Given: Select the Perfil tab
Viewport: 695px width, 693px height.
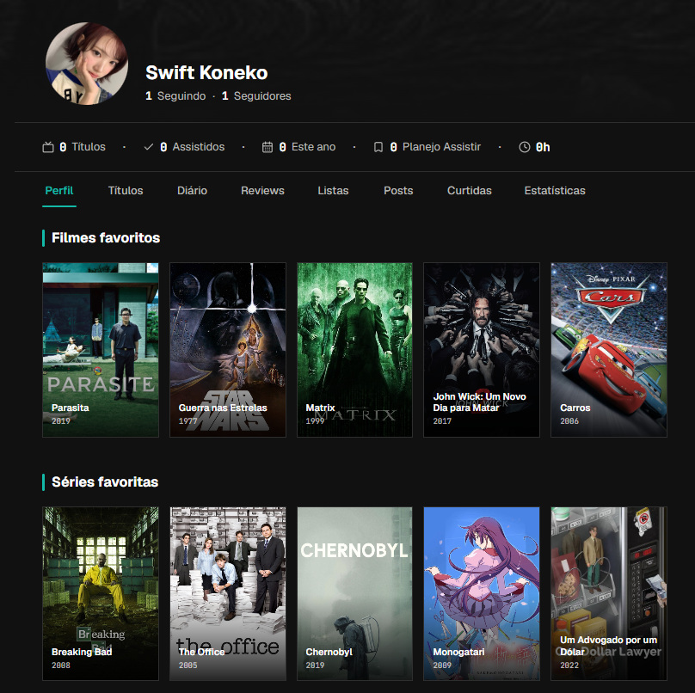Looking at the screenshot, I should pos(59,191).
